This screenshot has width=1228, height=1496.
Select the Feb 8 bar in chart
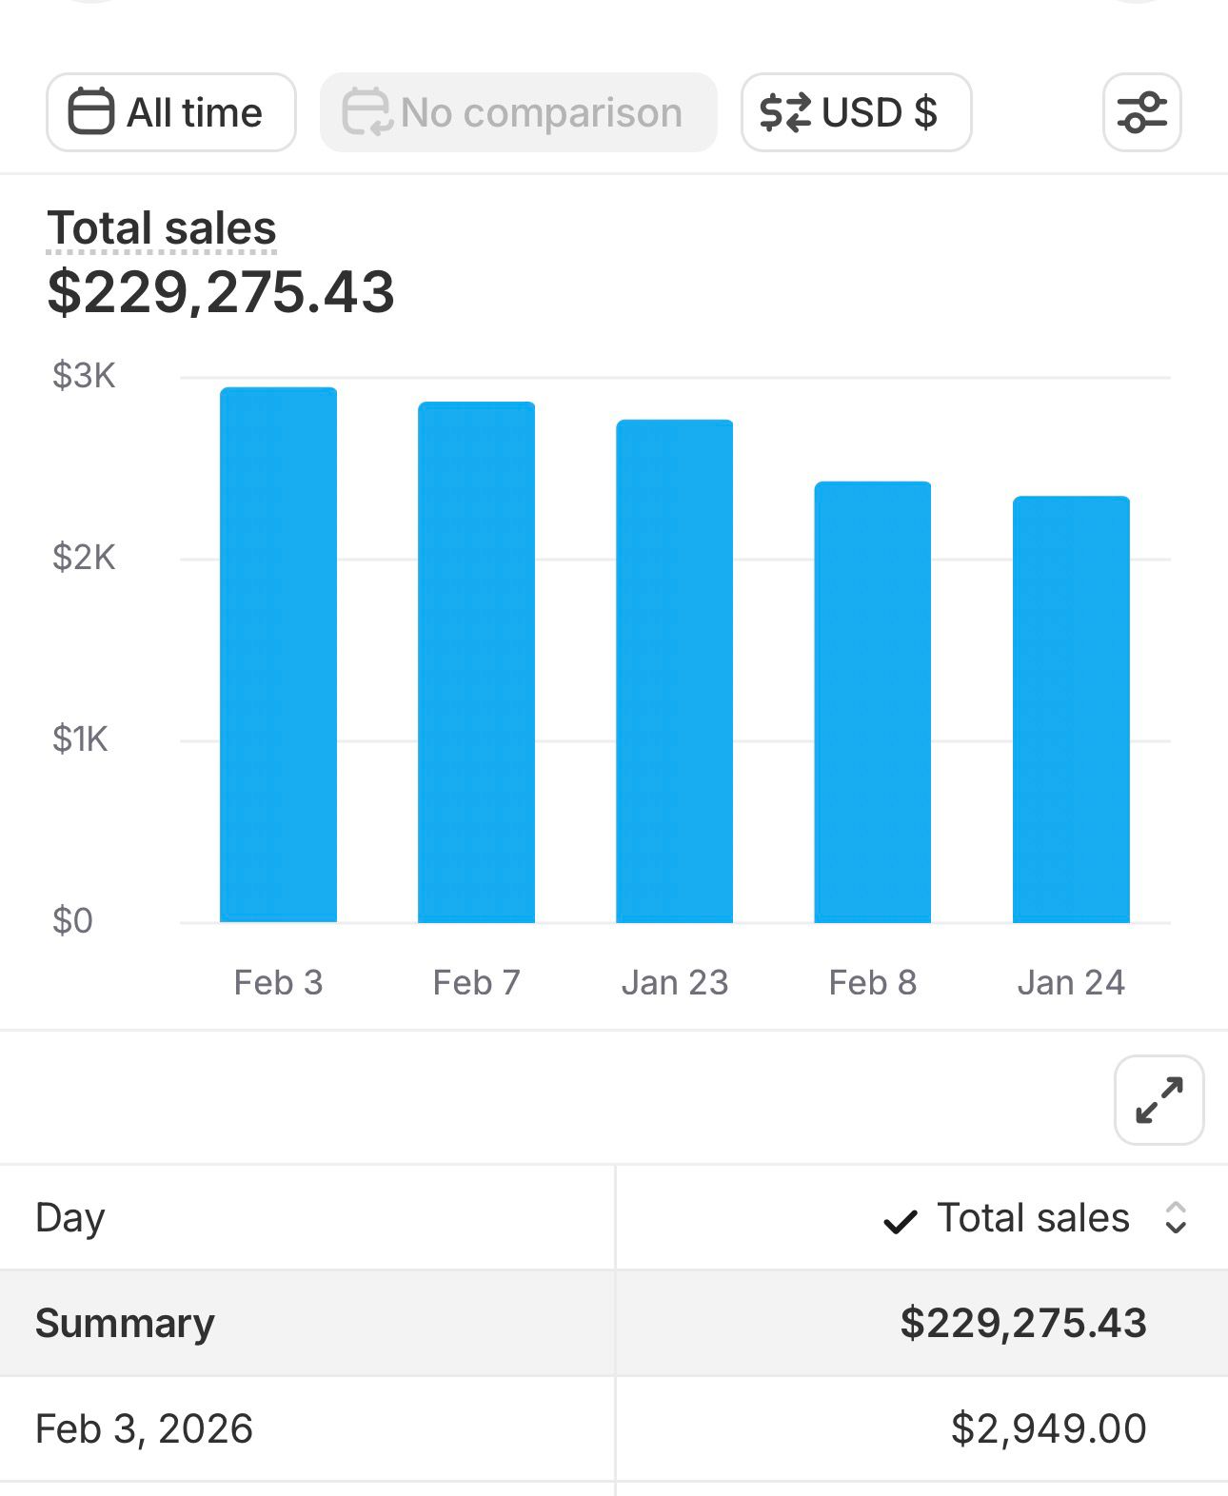tap(872, 701)
